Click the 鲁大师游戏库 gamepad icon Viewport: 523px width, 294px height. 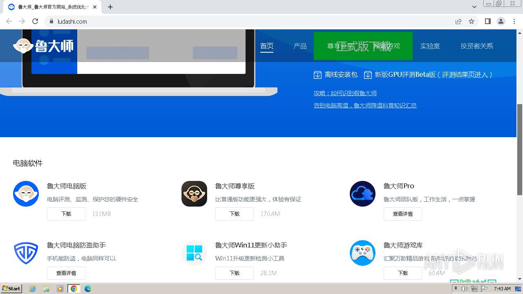(x=362, y=253)
